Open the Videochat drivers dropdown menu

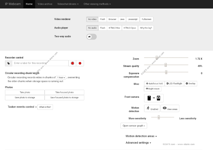coord(68,4)
